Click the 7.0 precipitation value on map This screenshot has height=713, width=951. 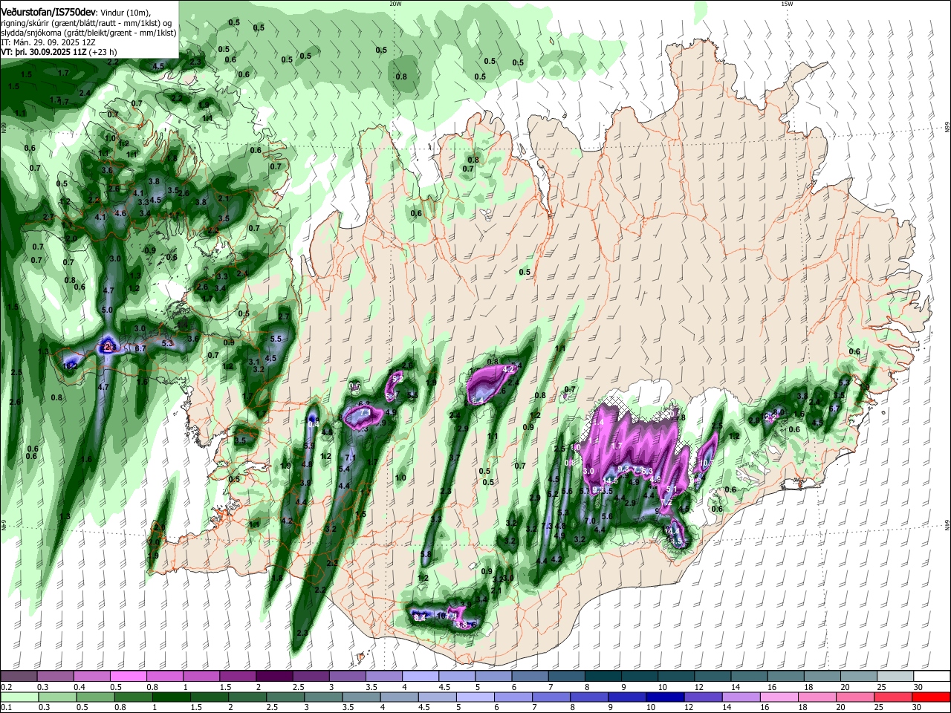pos(591,521)
